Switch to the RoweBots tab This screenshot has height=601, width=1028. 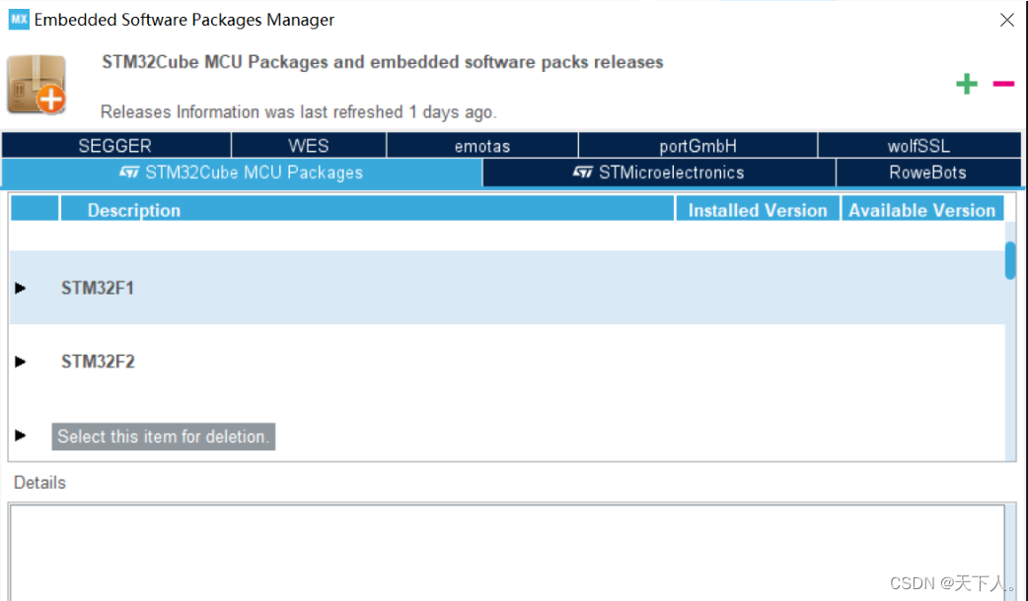(x=928, y=172)
